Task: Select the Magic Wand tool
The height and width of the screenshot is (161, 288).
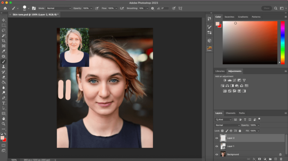Action: [3, 35]
